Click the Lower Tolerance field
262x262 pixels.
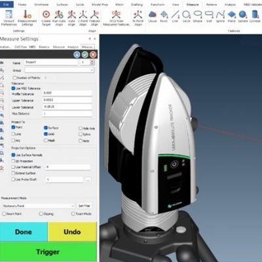tap(67, 107)
